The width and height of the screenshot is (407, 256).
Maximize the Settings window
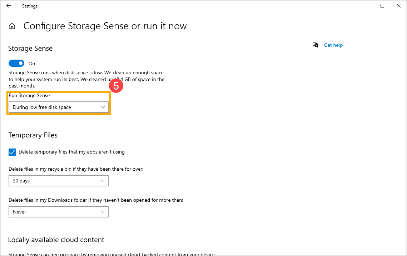[x=382, y=6]
